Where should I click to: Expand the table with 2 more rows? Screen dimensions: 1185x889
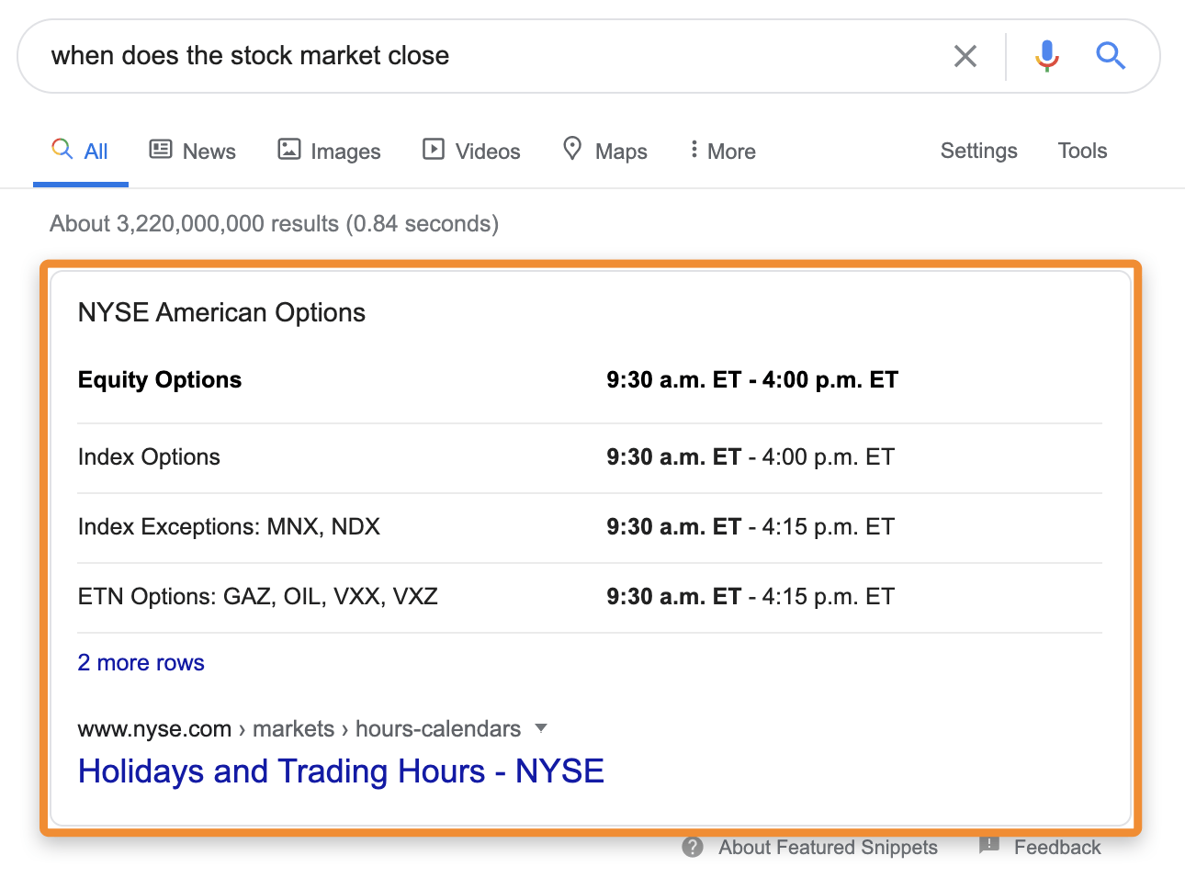[141, 662]
